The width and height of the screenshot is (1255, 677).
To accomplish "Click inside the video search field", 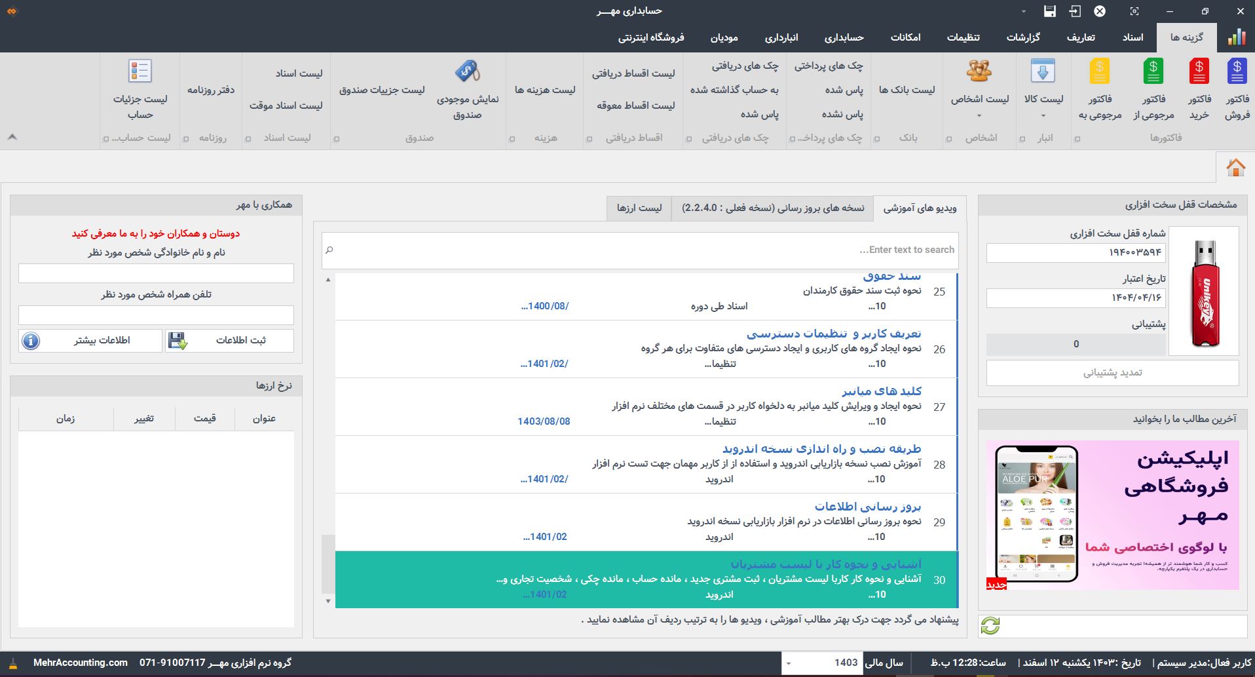I will tap(639, 250).
